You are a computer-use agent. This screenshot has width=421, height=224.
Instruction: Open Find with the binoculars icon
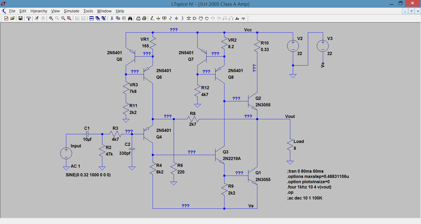(x=130, y=18)
